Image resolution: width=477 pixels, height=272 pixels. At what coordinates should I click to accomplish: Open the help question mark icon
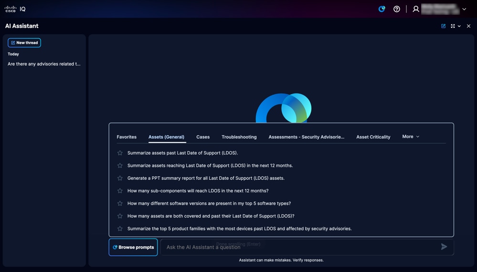pos(397,9)
